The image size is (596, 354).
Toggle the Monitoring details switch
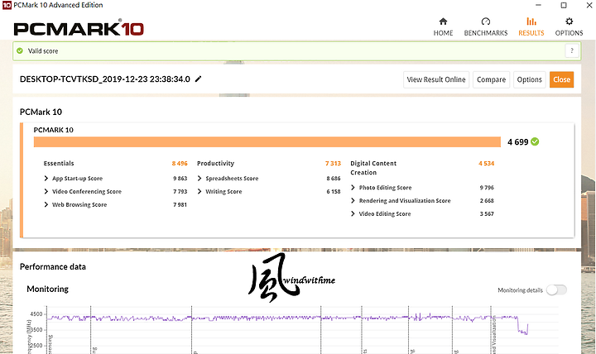click(556, 289)
